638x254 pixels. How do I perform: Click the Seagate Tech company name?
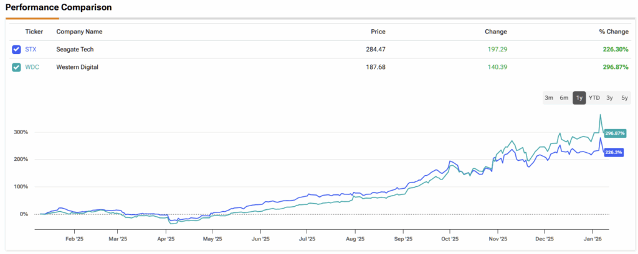coord(75,49)
